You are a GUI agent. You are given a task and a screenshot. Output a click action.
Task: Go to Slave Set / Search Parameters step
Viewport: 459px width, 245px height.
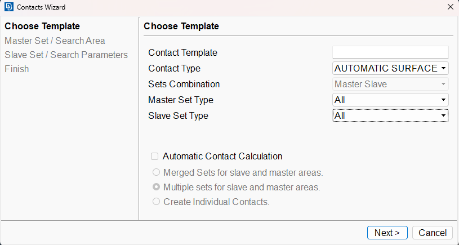point(66,55)
